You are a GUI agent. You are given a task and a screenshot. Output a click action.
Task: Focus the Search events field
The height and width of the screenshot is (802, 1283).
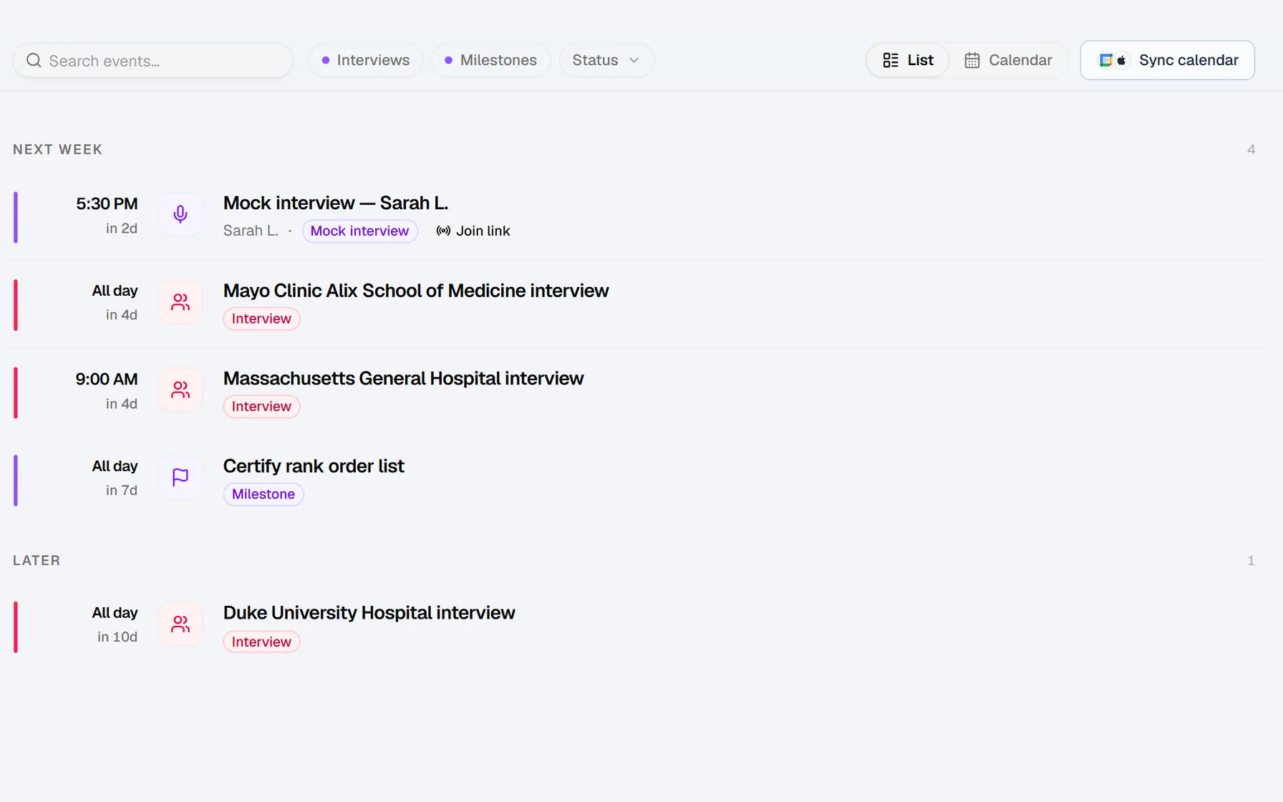click(x=152, y=61)
